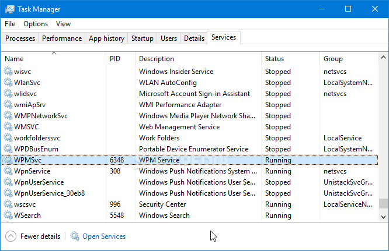Click the LocalService group cell

[343, 138]
